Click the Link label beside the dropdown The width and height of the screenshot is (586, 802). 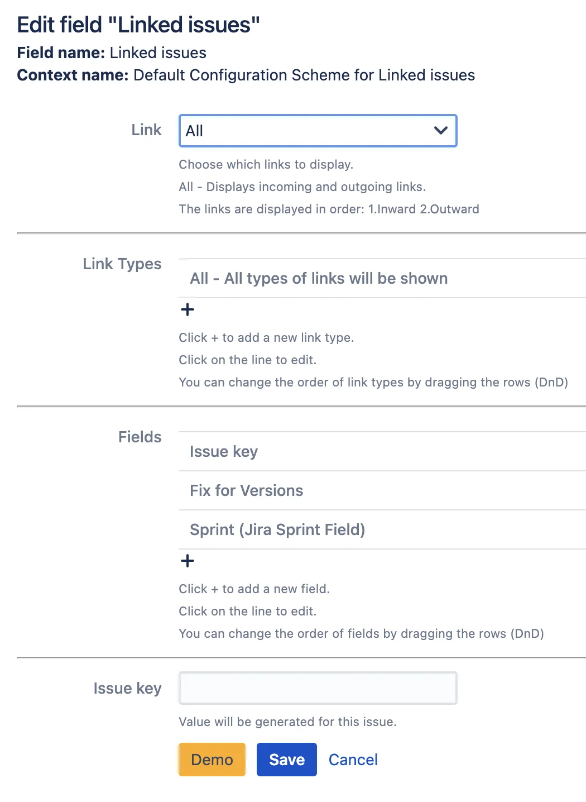tap(146, 130)
